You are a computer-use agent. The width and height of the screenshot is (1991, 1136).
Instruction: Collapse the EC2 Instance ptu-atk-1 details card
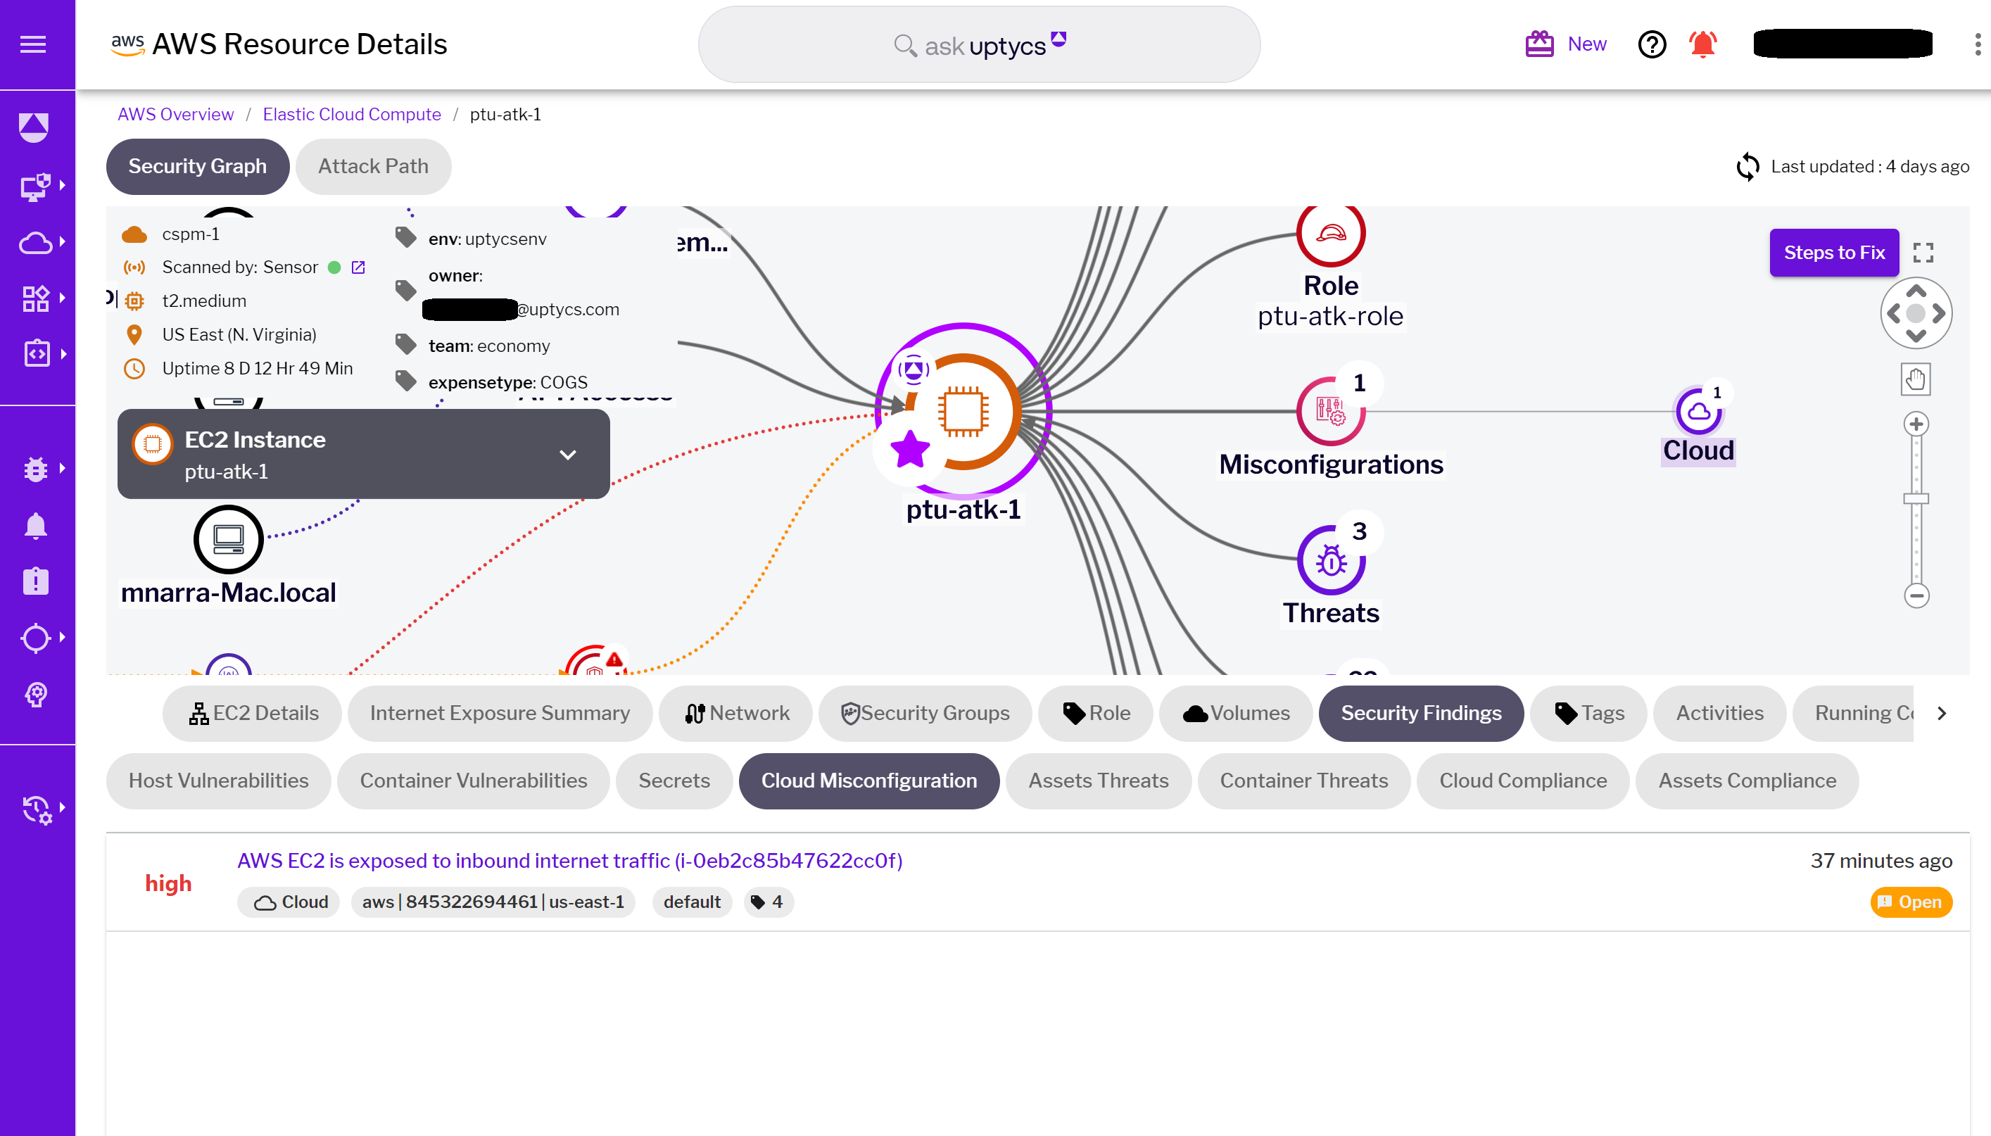click(x=569, y=454)
